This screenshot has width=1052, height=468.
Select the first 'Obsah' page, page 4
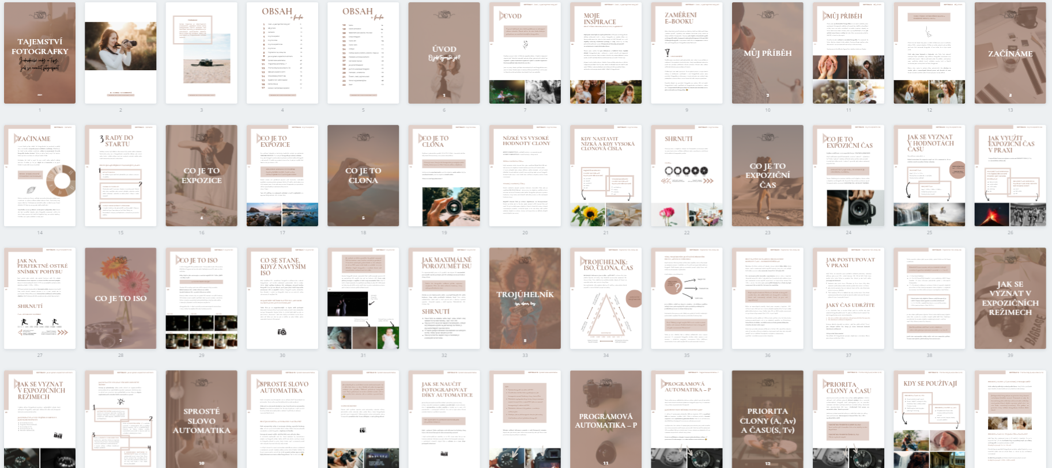pos(282,53)
